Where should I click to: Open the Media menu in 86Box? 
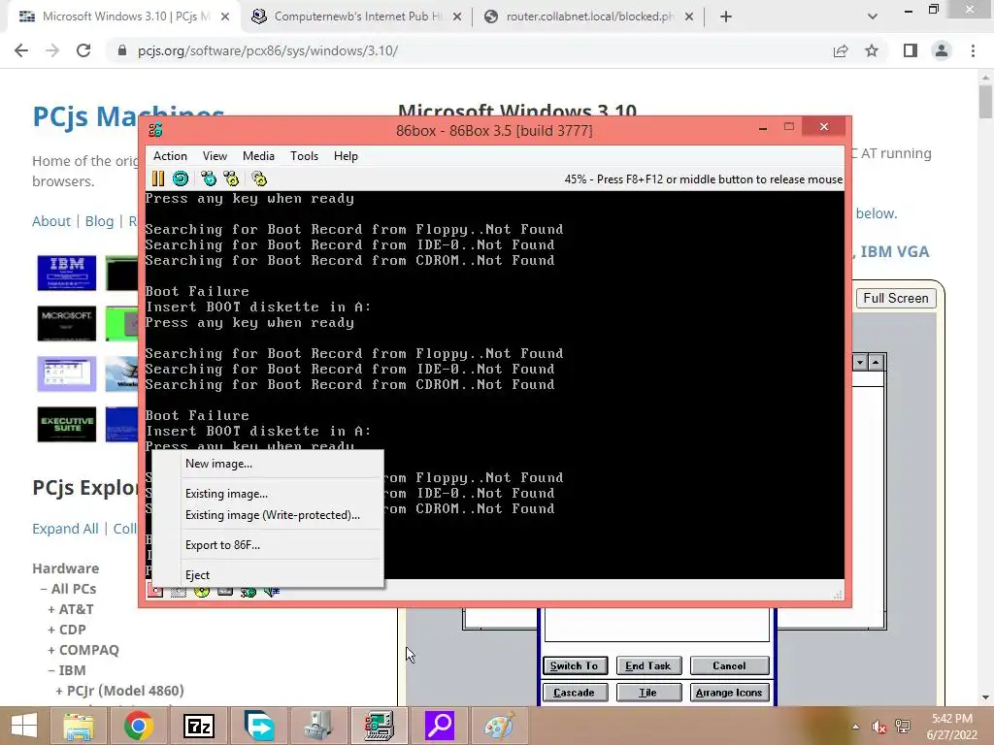pyautogui.click(x=258, y=156)
